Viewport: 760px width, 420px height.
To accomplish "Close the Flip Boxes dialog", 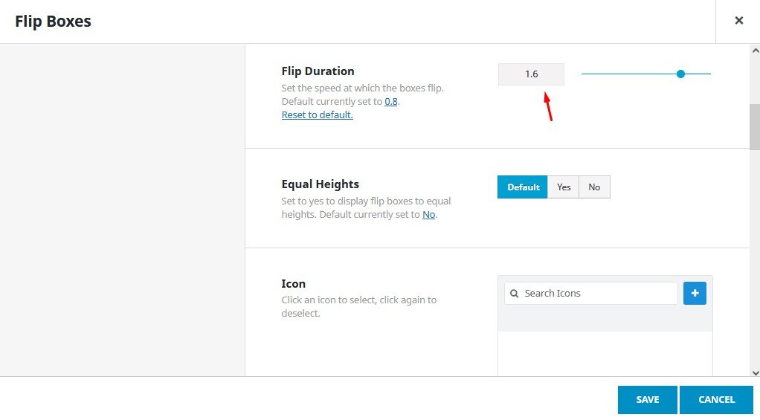I will pos(738,21).
